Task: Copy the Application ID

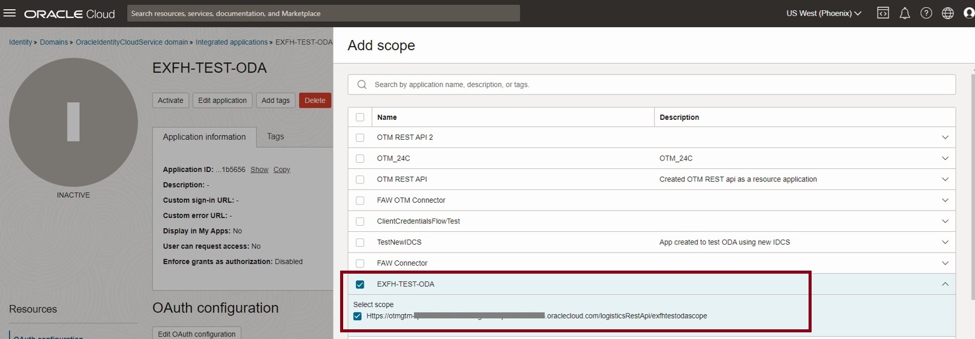Action: (x=282, y=169)
